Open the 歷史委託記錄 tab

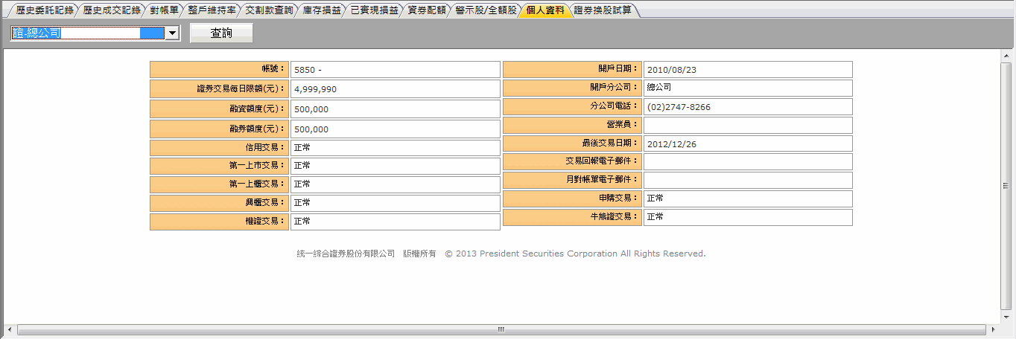pos(45,10)
